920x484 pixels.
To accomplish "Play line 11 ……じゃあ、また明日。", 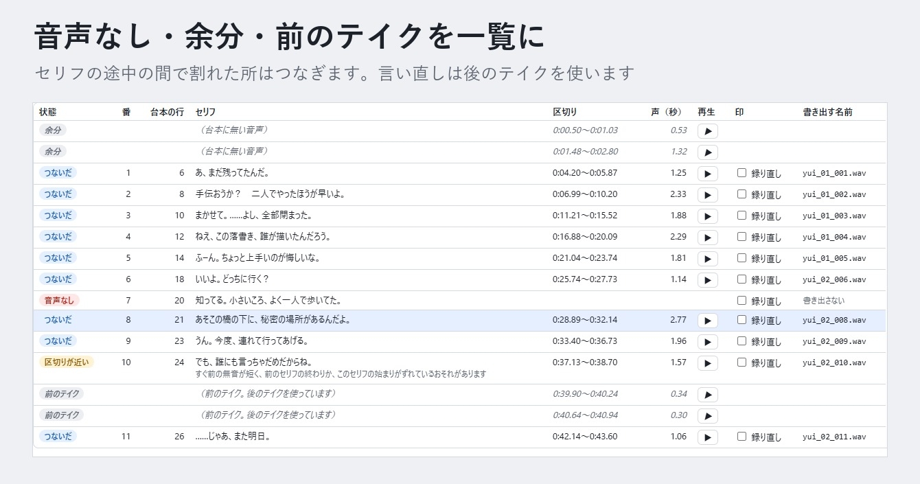I will (x=707, y=437).
